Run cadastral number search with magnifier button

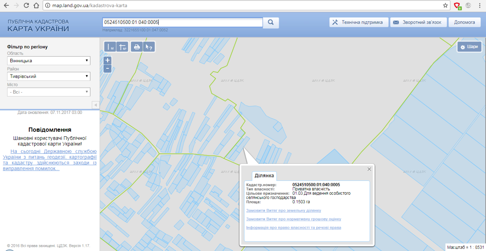point(271,22)
